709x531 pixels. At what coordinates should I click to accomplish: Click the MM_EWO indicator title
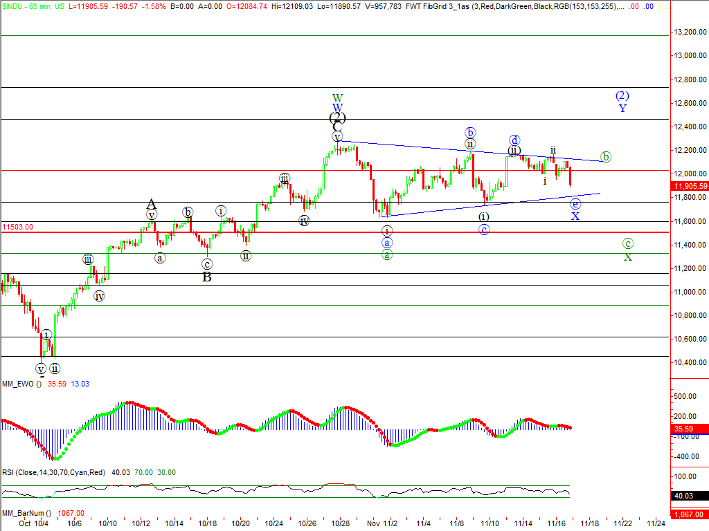(22, 384)
